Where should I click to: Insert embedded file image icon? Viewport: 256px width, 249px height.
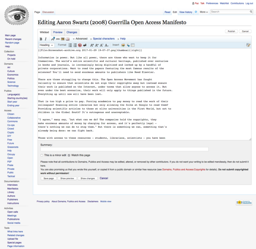63,39
